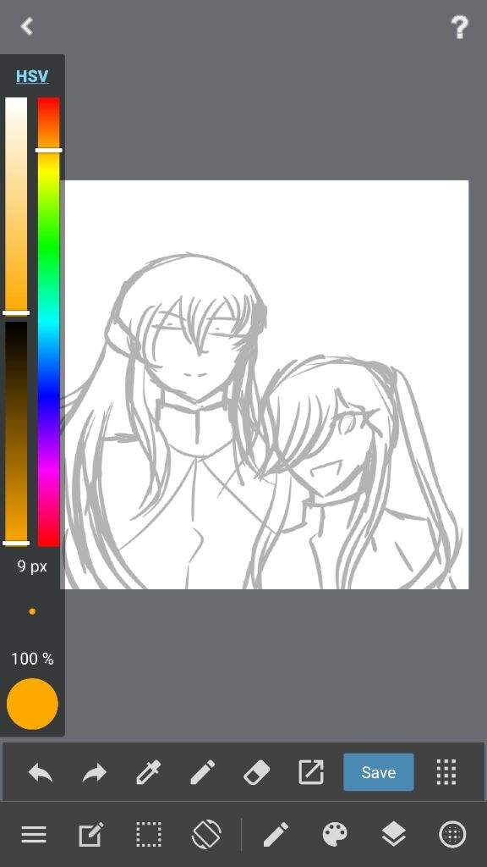Go back with the top-left arrow

(26, 26)
